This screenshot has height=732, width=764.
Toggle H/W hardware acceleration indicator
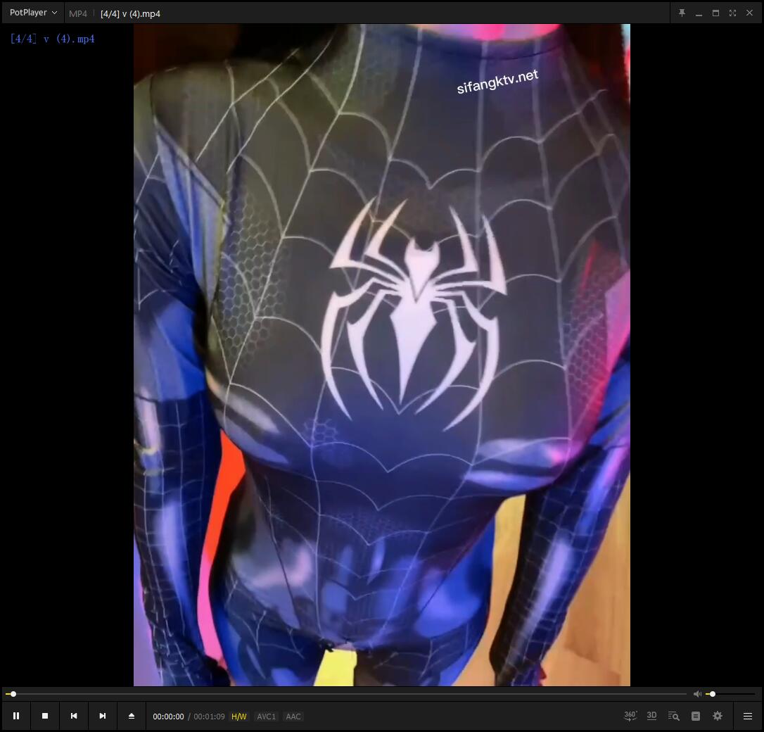(x=238, y=717)
